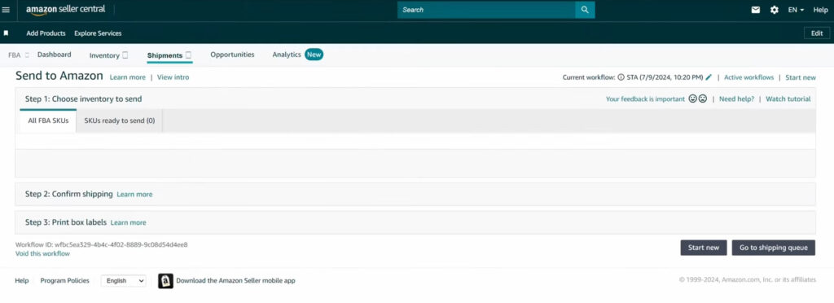
Task: Give sad face feedback
Action: point(703,99)
